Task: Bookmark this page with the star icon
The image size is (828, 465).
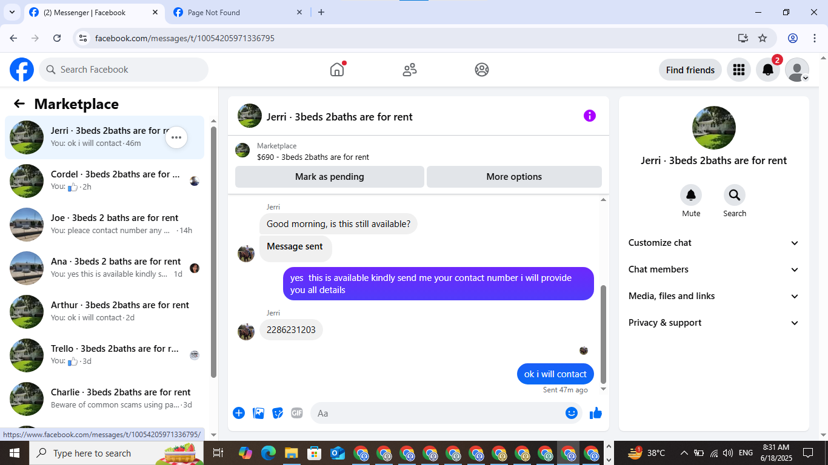Action: coord(763,38)
